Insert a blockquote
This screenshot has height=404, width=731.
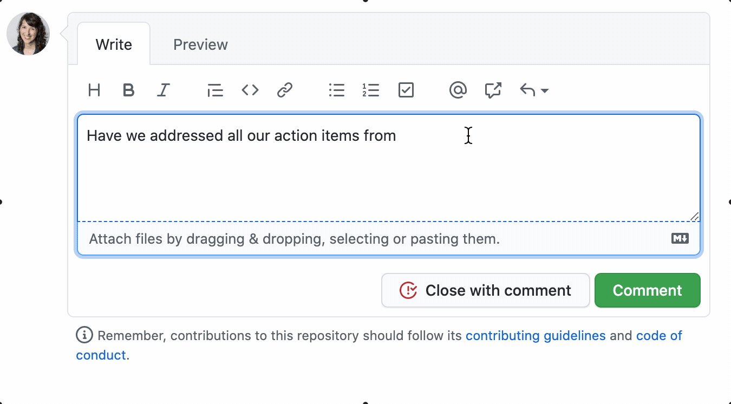pos(215,90)
